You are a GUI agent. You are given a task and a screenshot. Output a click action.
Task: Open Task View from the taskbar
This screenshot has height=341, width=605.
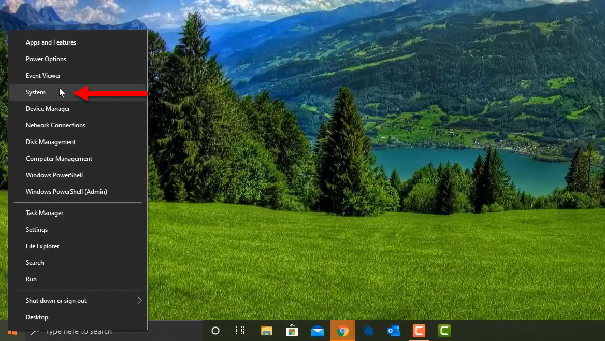click(240, 331)
